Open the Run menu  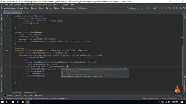point(50,5)
